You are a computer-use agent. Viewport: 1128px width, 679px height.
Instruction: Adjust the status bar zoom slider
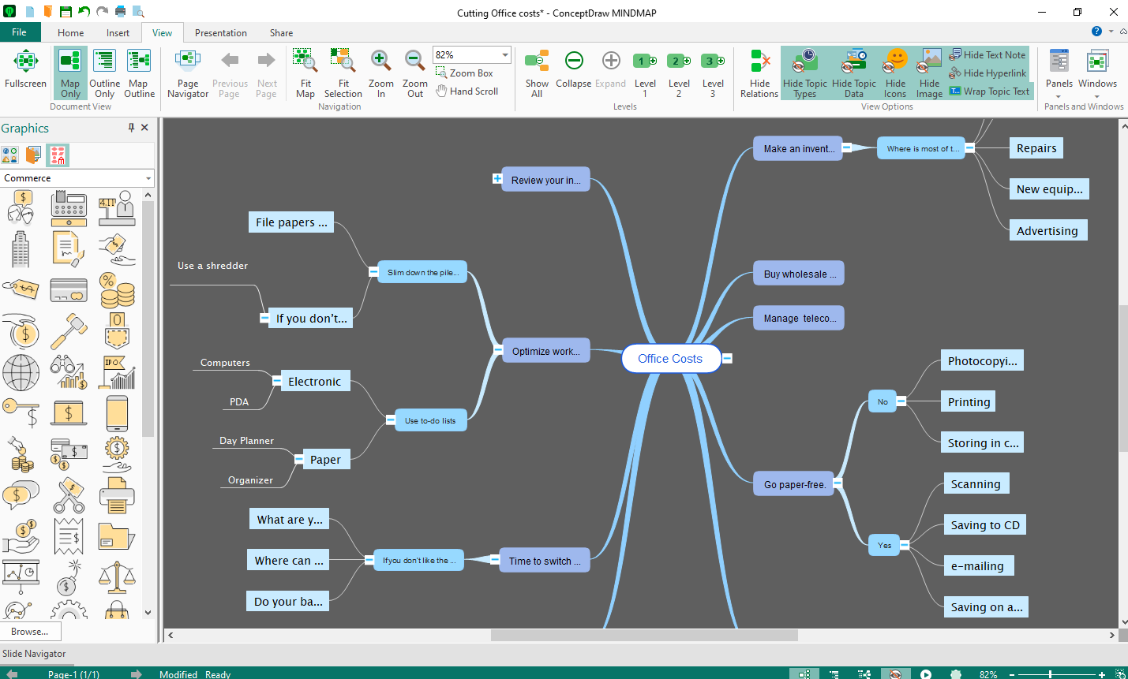coord(1050,674)
